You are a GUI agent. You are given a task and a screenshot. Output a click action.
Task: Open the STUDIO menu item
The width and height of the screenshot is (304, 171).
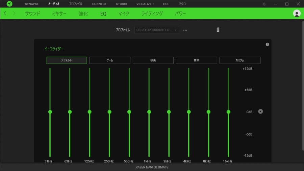pyautogui.click(x=121, y=4)
